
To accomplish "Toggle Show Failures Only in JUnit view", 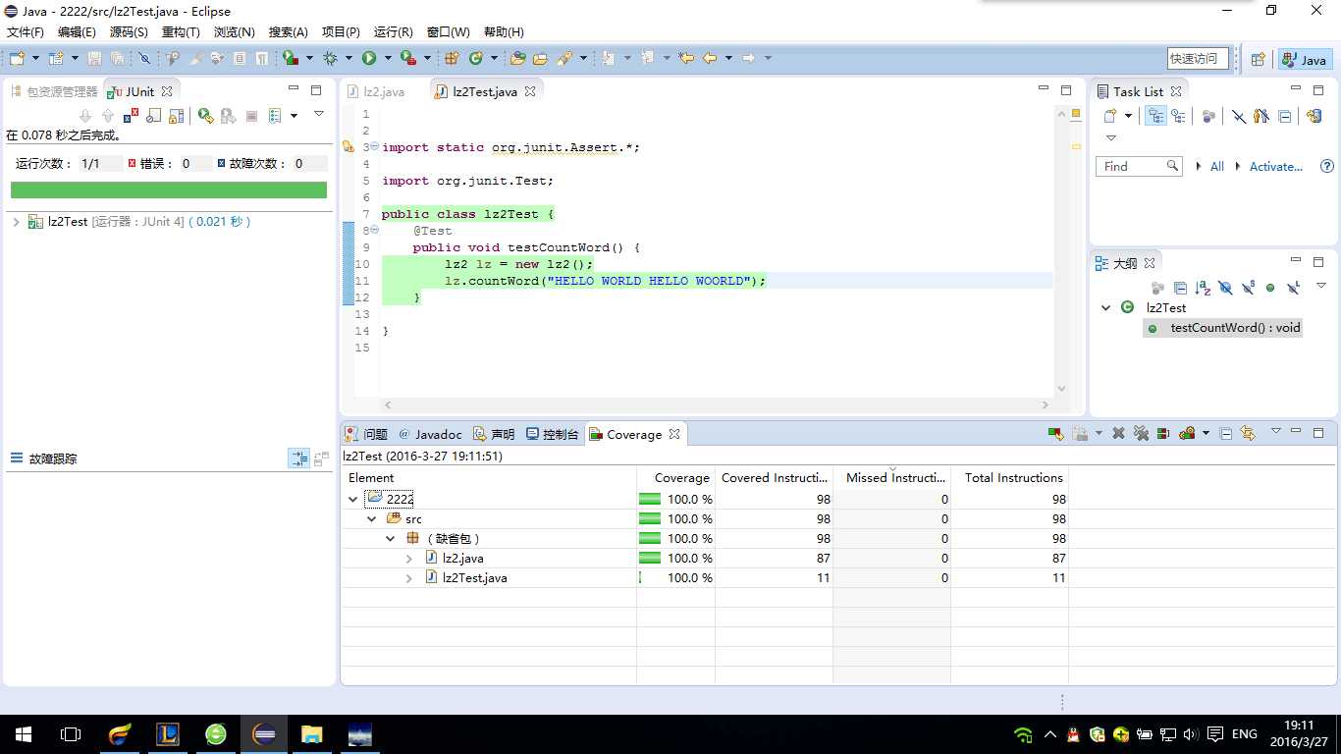I will point(132,116).
